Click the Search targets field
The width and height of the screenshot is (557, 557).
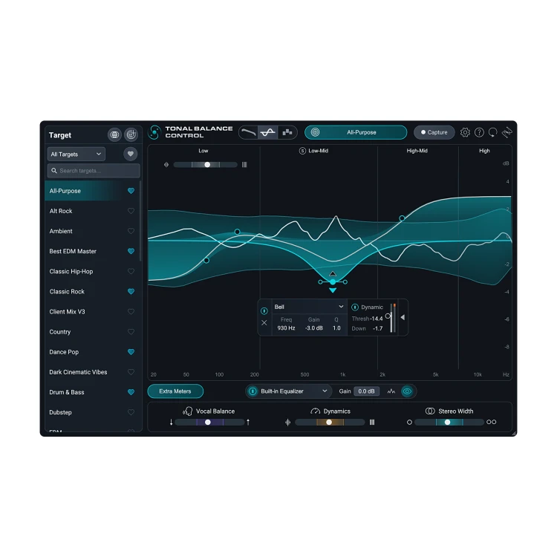94,171
